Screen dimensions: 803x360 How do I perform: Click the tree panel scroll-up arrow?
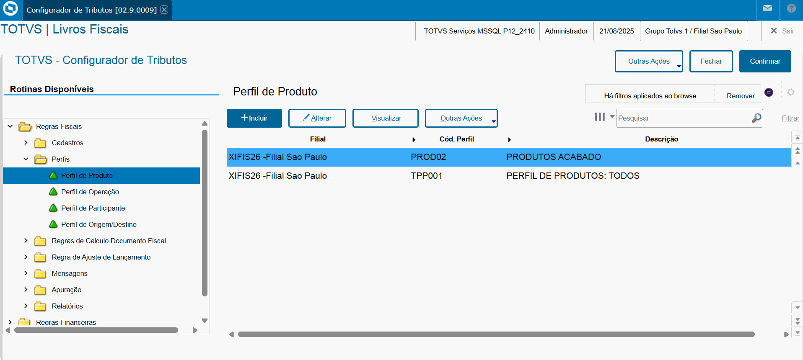coord(205,123)
